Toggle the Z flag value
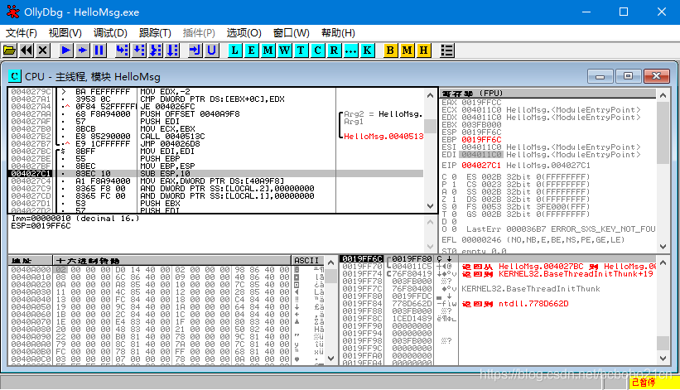Image resolution: width=680 pixels, height=390 pixels. tap(454, 200)
